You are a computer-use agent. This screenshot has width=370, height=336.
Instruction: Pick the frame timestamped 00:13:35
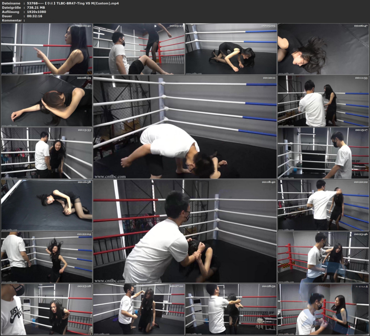click(x=47, y=153)
